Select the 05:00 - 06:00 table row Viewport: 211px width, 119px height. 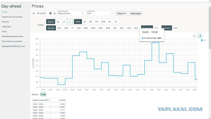click(49, 116)
